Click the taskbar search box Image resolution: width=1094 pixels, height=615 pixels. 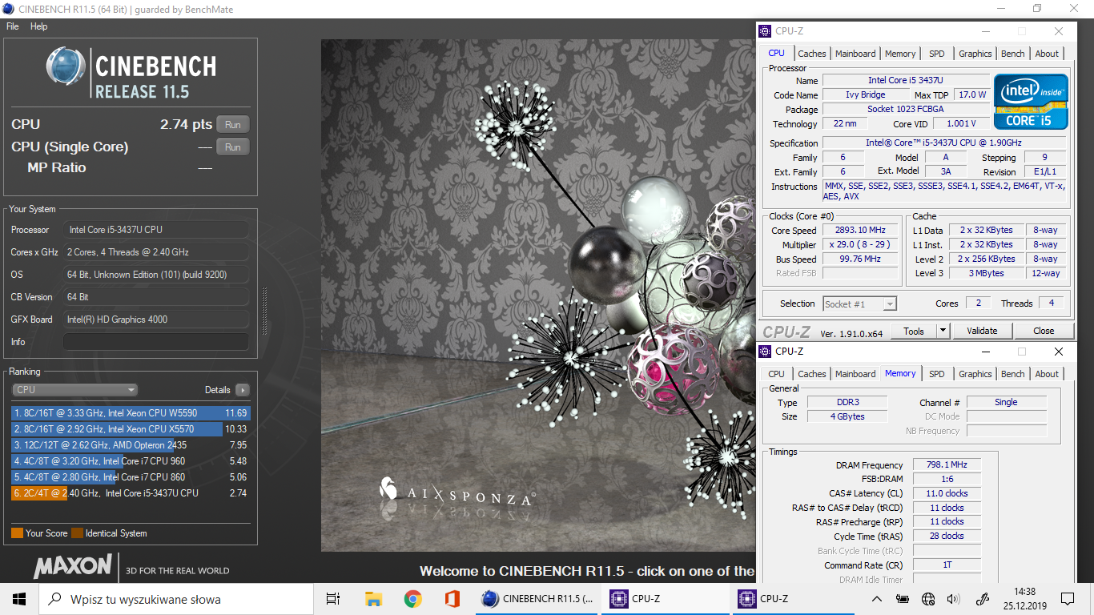tap(176, 599)
